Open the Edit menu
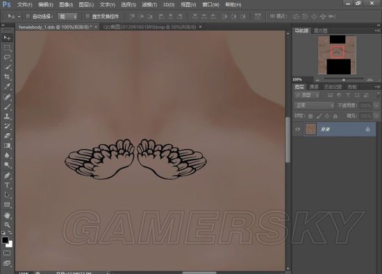382x274 pixels. point(46,5)
